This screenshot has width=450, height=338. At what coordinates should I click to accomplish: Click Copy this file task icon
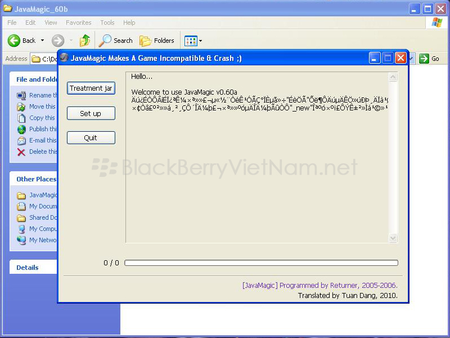(x=21, y=118)
